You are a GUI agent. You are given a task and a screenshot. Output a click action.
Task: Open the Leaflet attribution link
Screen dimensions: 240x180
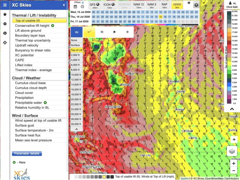(x=185, y=178)
